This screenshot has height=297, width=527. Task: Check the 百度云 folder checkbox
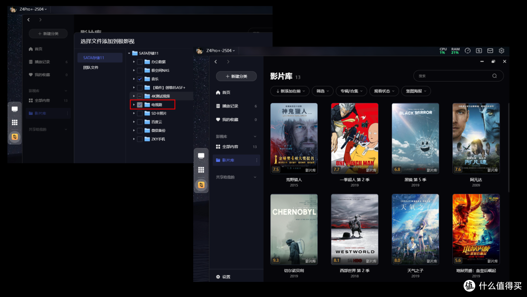[x=140, y=122]
